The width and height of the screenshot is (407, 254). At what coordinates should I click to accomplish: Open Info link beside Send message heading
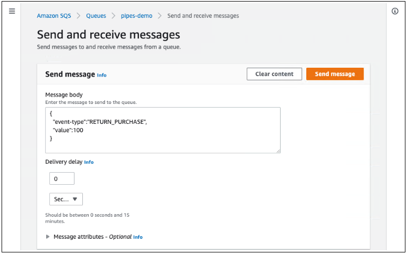pyautogui.click(x=102, y=75)
